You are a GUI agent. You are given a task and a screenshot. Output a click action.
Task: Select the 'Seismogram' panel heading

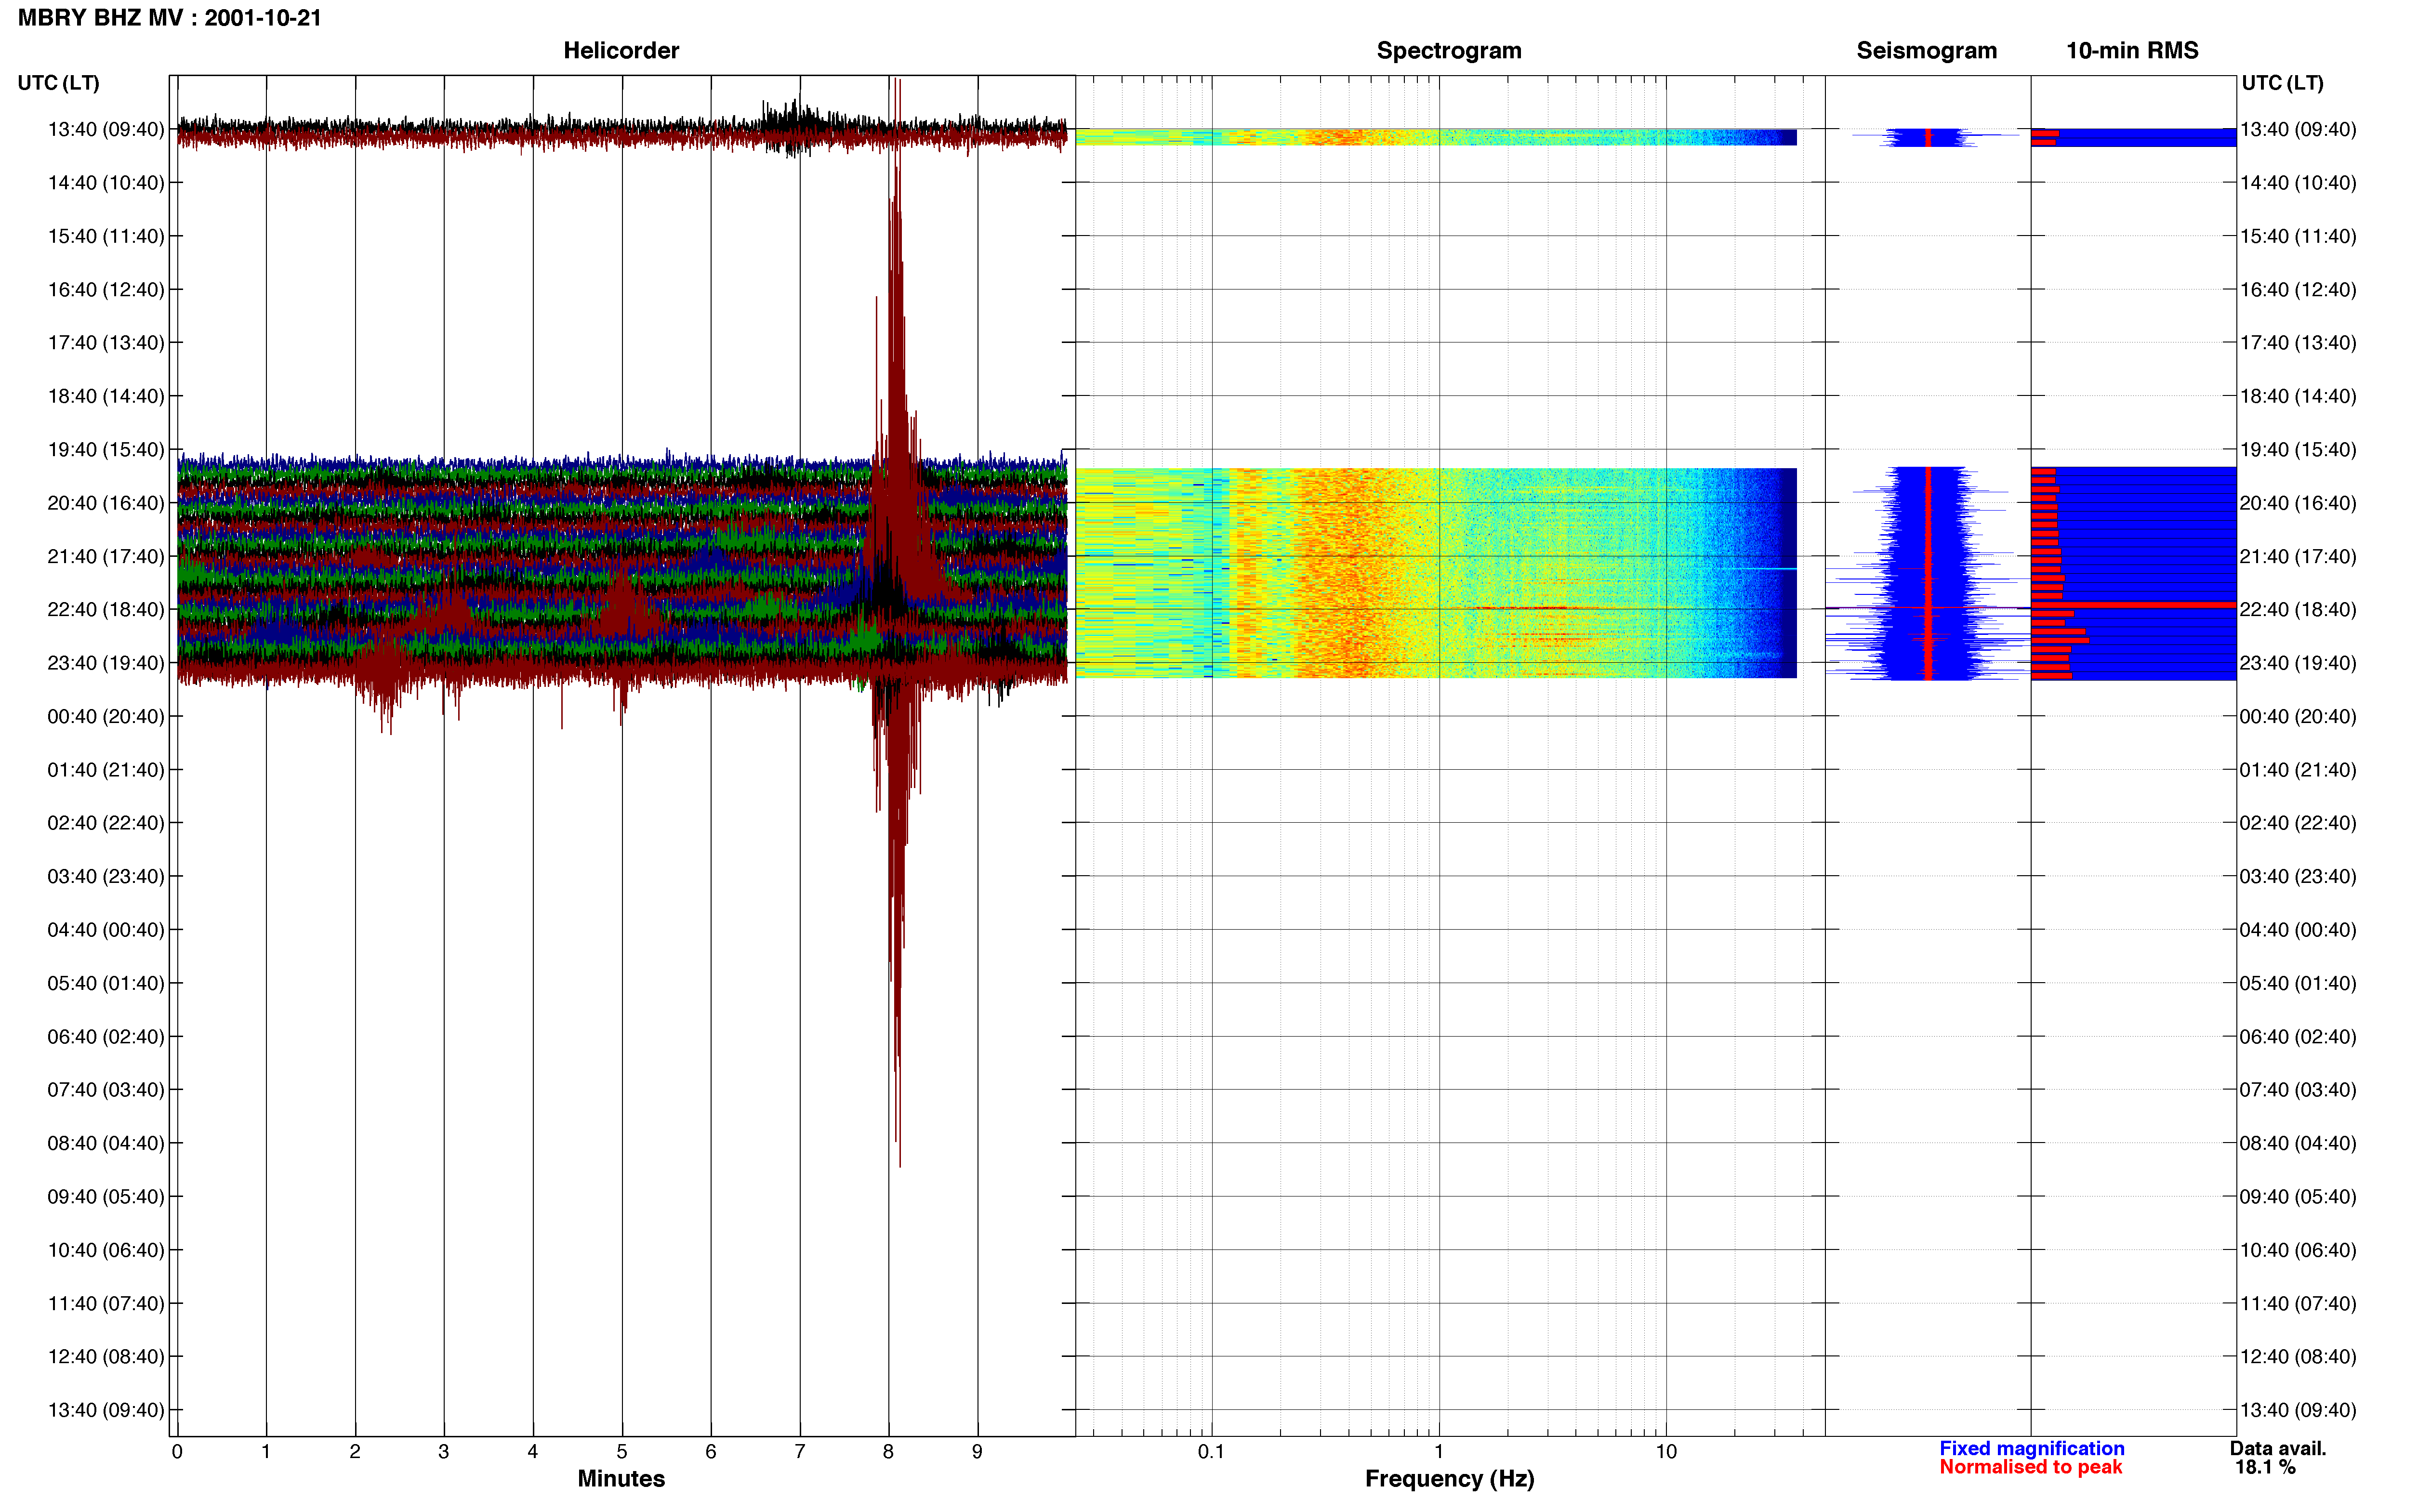pyautogui.click(x=1926, y=50)
